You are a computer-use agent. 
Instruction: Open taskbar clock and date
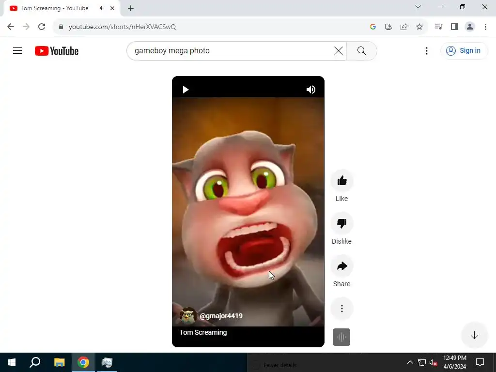454,362
